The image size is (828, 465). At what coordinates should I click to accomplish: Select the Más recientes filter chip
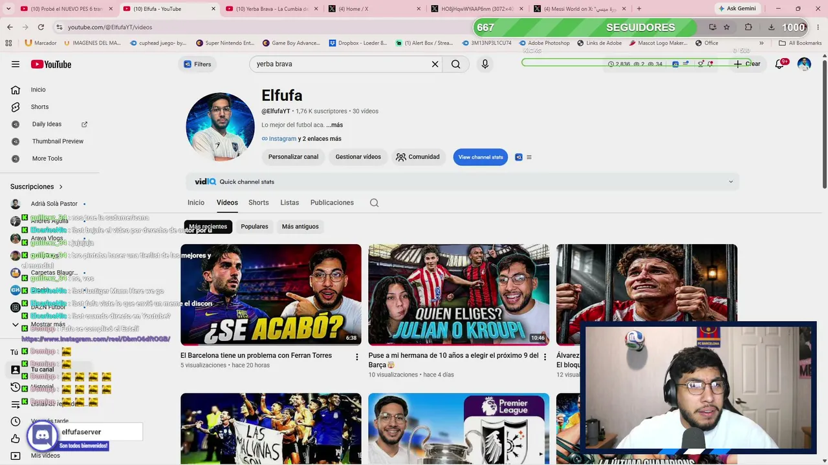tap(208, 227)
